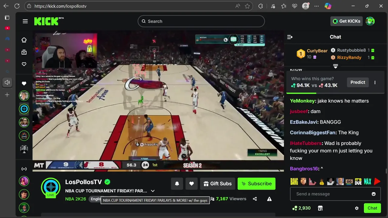Screen dimensions: 388x218
Task: Click Rustybubble8 in the gift leaderboard
Action: pos(351,50)
